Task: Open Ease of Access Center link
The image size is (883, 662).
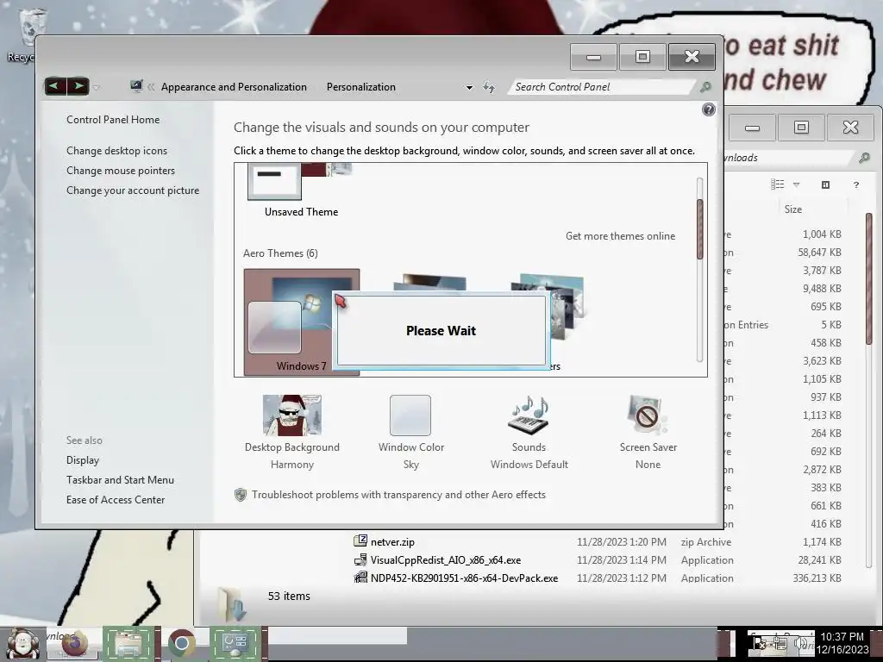Action: click(116, 499)
